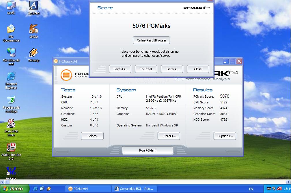Click the '0 of 0' custom tests value

coord(94,125)
